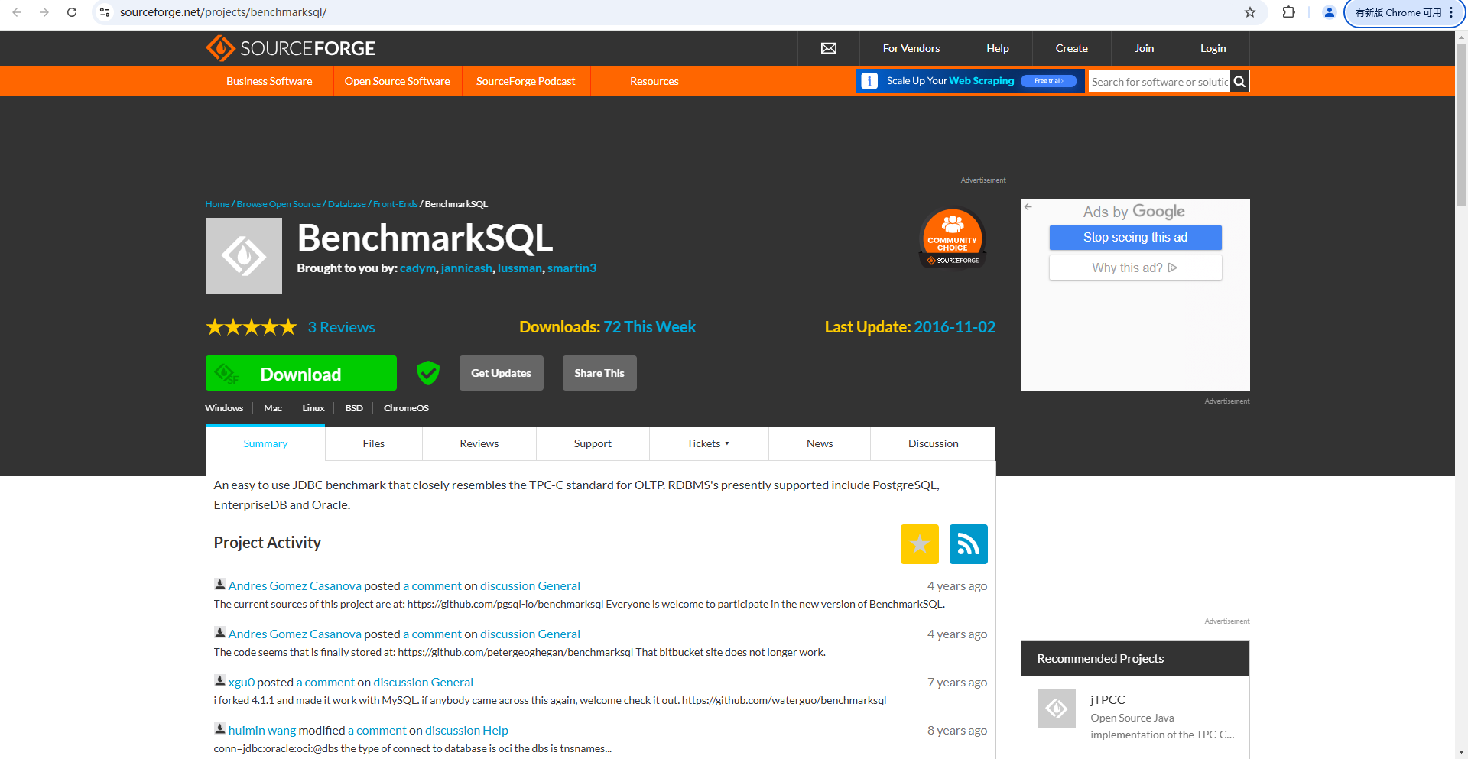Open the blue RSS feed icon
The width and height of the screenshot is (1468, 759).
[969, 544]
